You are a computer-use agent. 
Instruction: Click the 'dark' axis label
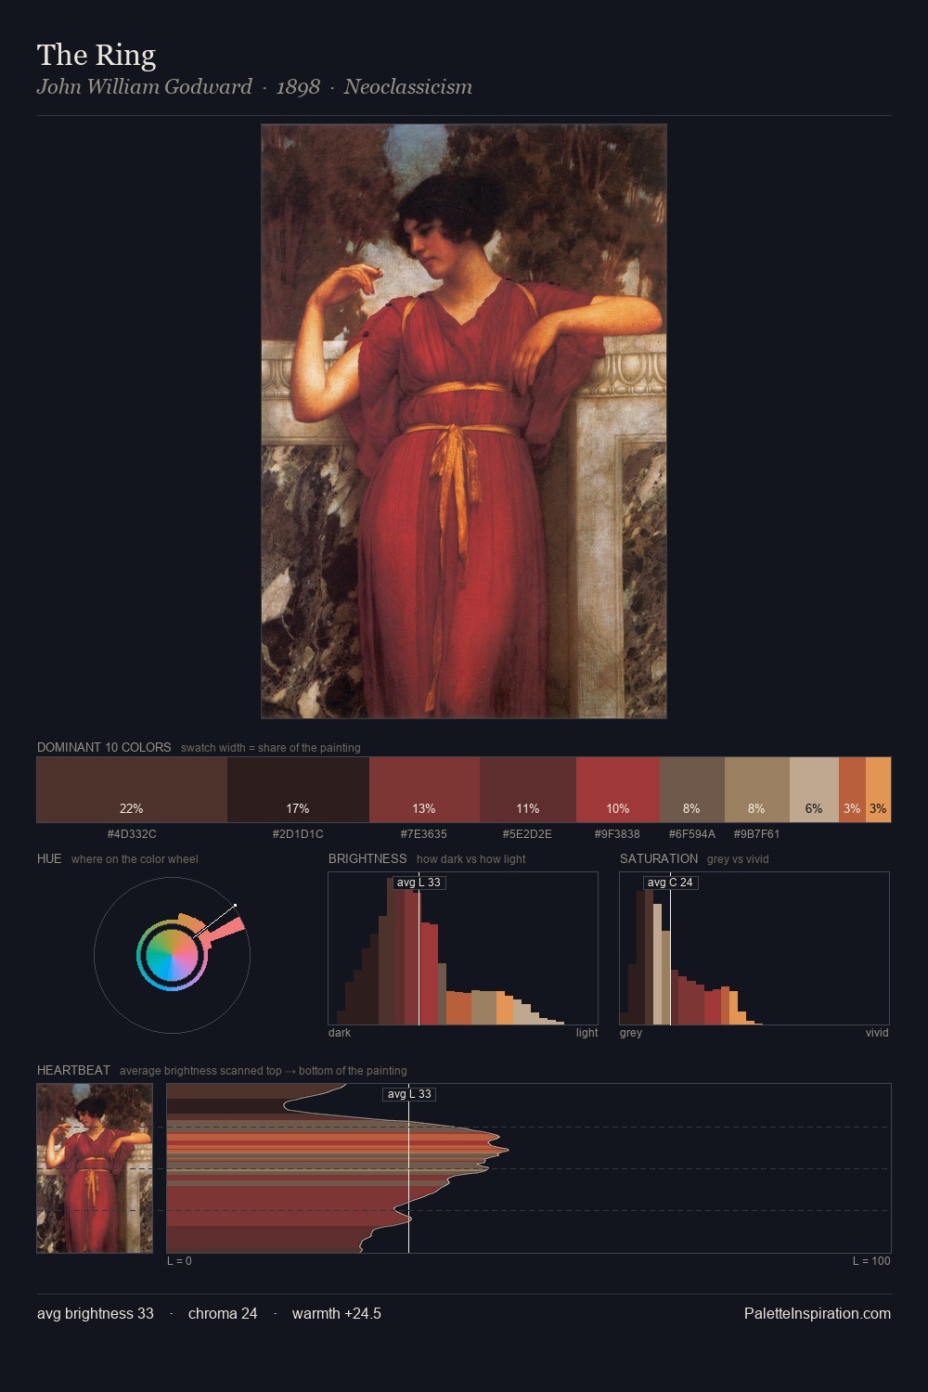340,1033
